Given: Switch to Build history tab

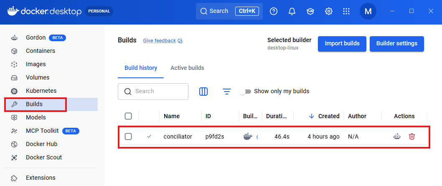Looking at the screenshot, I should [141, 68].
